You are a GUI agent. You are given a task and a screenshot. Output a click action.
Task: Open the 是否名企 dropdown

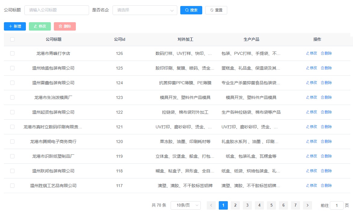point(145,10)
